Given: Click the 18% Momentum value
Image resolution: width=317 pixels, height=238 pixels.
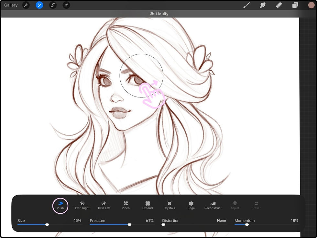Looking at the screenshot, I should tap(295, 221).
